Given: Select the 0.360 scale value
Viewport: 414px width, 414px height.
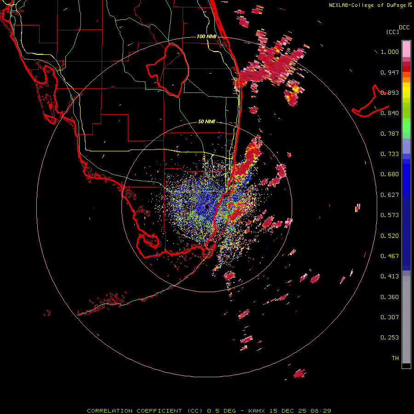Looking at the screenshot, I should tap(390, 297).
